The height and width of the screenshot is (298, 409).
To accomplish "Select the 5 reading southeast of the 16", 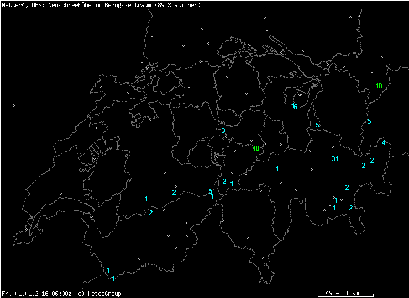I will point(317,125).
